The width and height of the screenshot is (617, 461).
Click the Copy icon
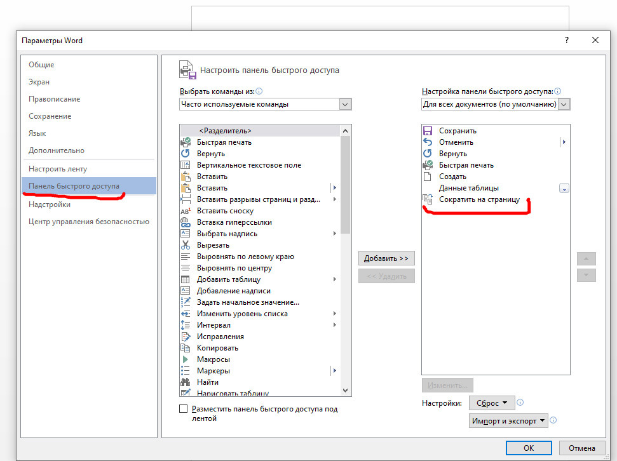(x=186, y=348)
